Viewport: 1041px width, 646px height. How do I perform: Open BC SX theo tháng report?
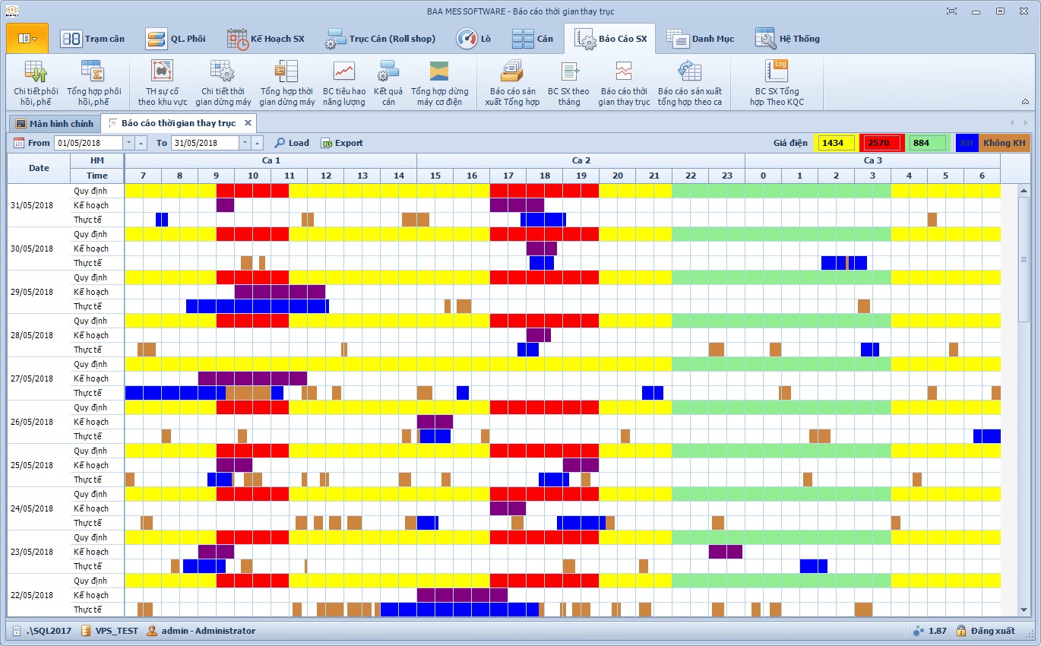568,84
